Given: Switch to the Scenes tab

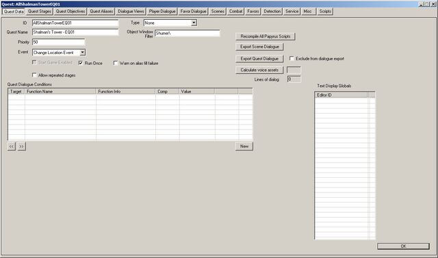Looking at the screenshot, I should [x=218, y=12].
